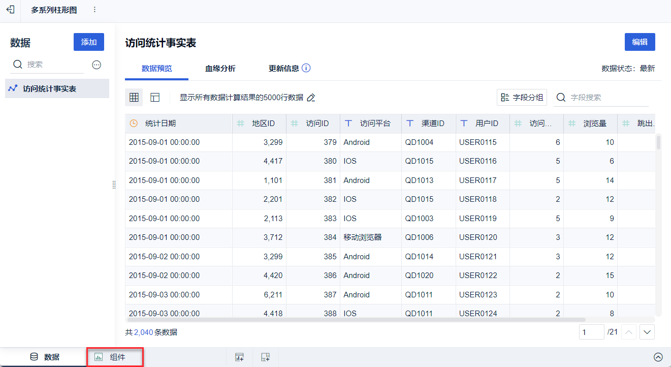Click the add dashboard icon in bottom bar

click(x=265, y=357)
